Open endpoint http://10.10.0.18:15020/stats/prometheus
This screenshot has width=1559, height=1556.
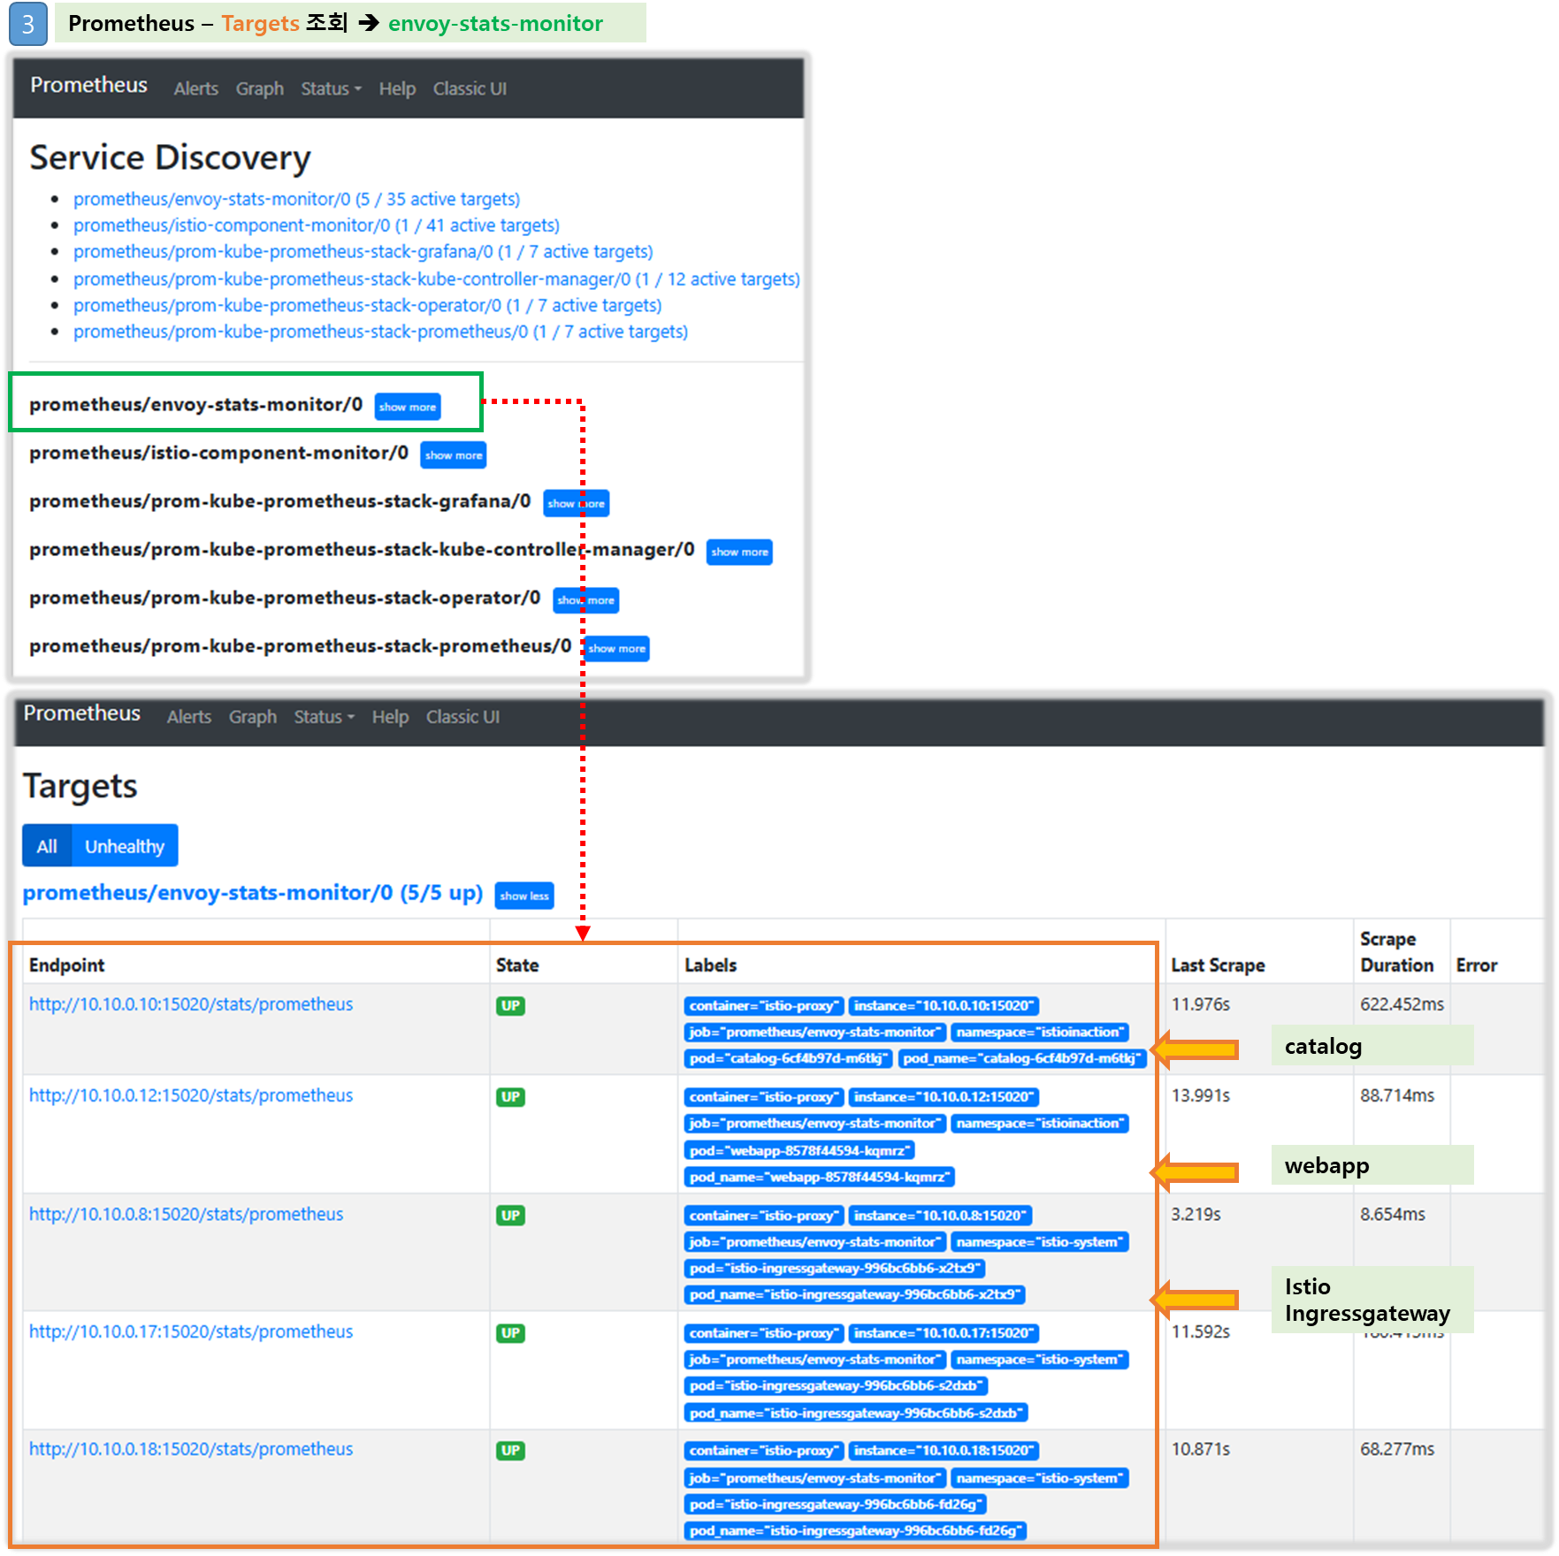(x=191, y=1449)
